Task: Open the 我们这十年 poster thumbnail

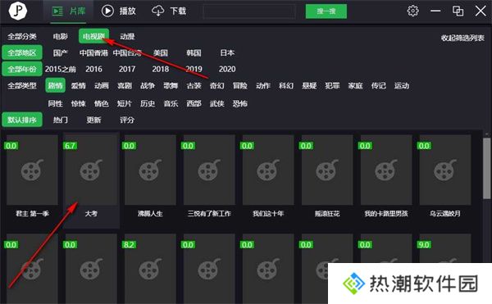Action: click(268, 170)
